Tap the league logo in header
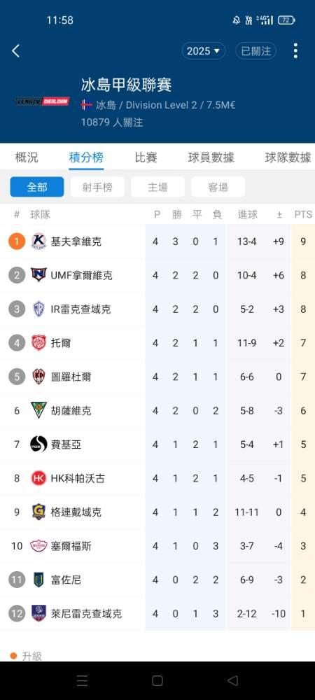 [x=43, y=101]
